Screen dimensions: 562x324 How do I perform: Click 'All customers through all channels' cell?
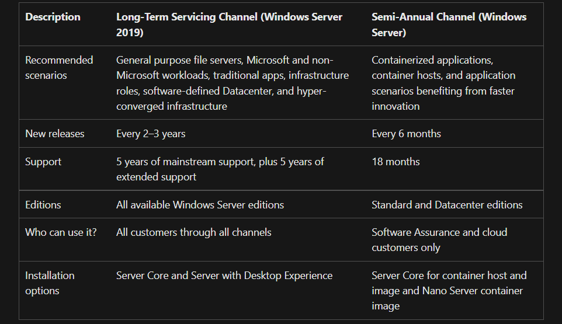(x=193, y=232)
